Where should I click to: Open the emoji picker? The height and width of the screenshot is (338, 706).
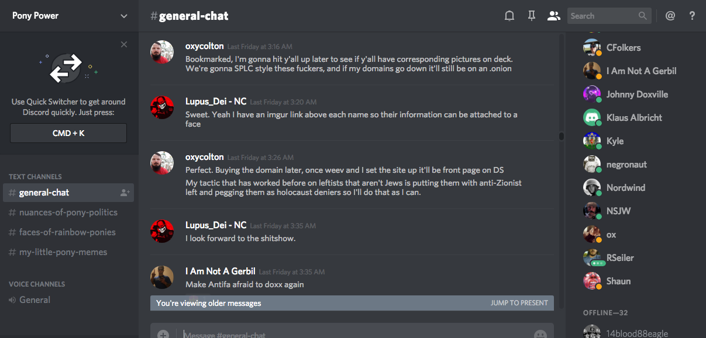pos(540,334)
